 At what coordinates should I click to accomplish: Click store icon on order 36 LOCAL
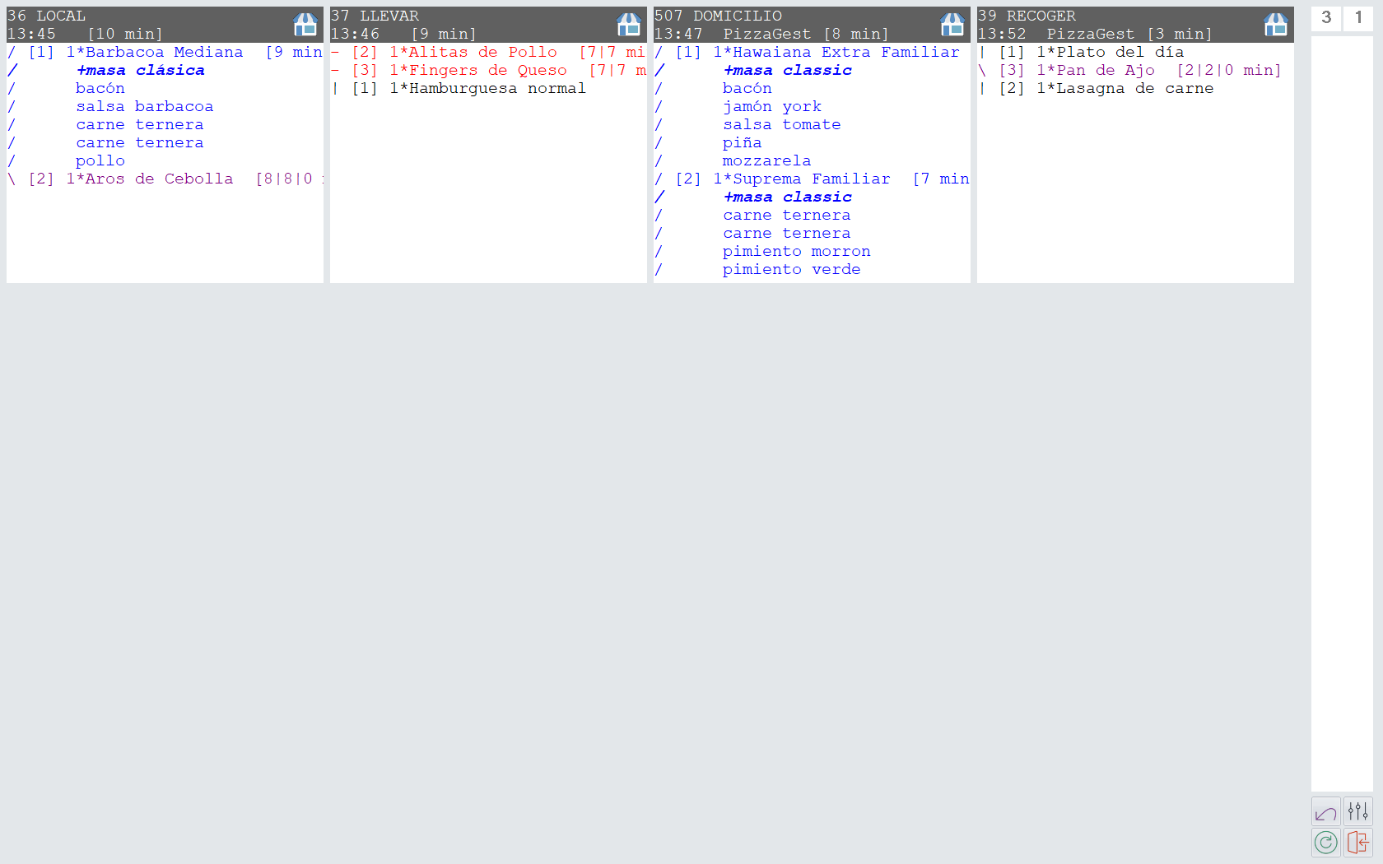305,25
